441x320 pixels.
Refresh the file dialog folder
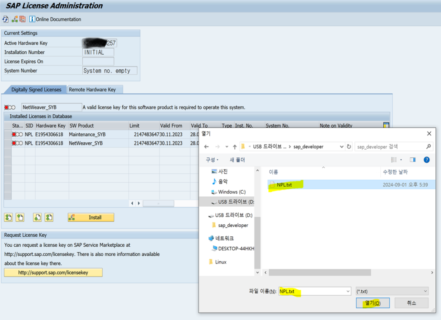click(349, 147)
